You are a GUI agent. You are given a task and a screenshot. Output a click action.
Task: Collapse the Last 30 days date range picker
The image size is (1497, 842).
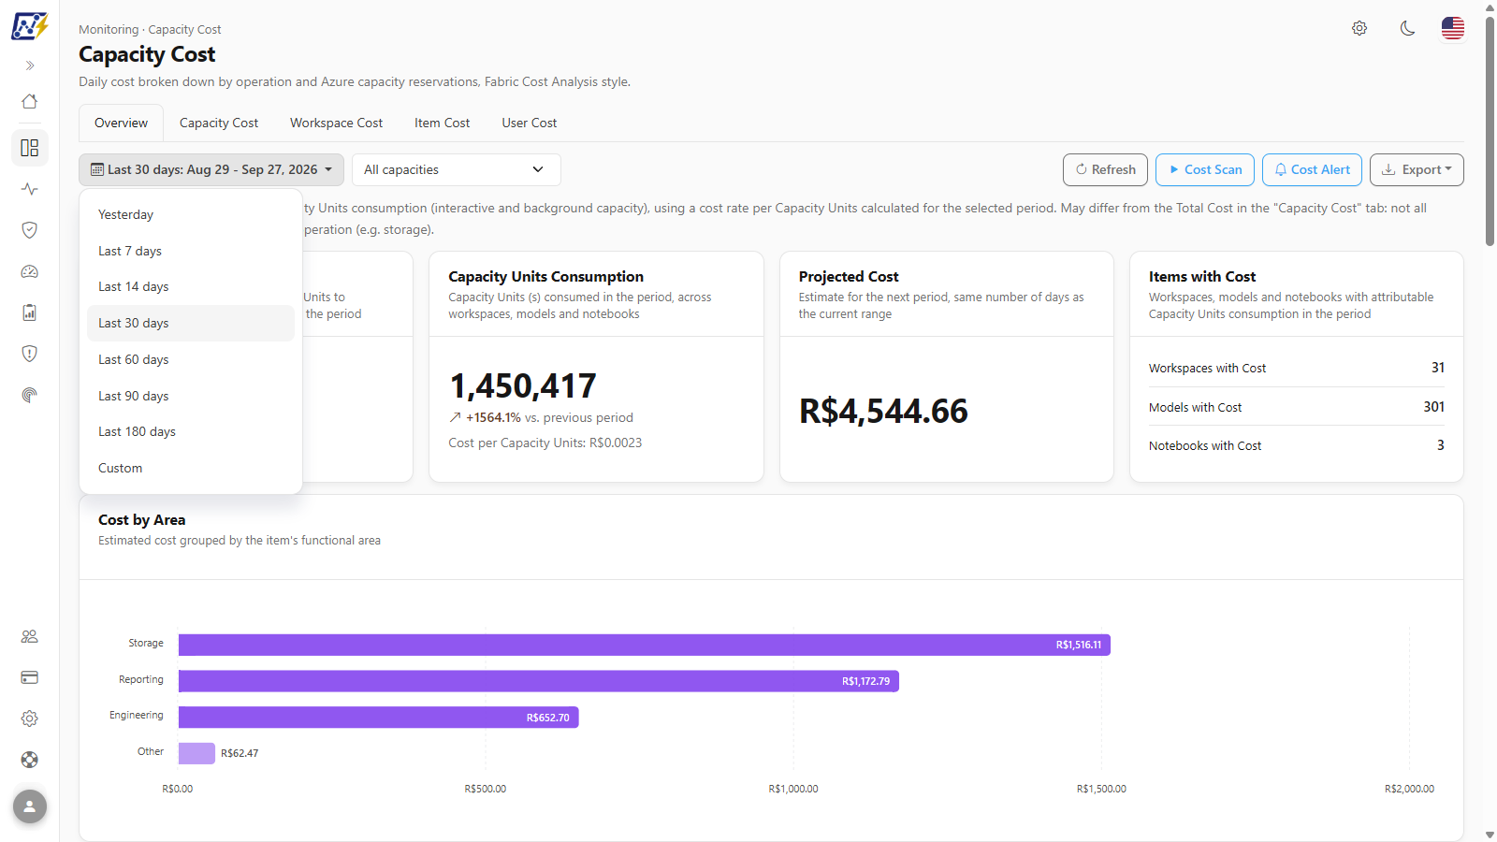click(x=211, y=169)
